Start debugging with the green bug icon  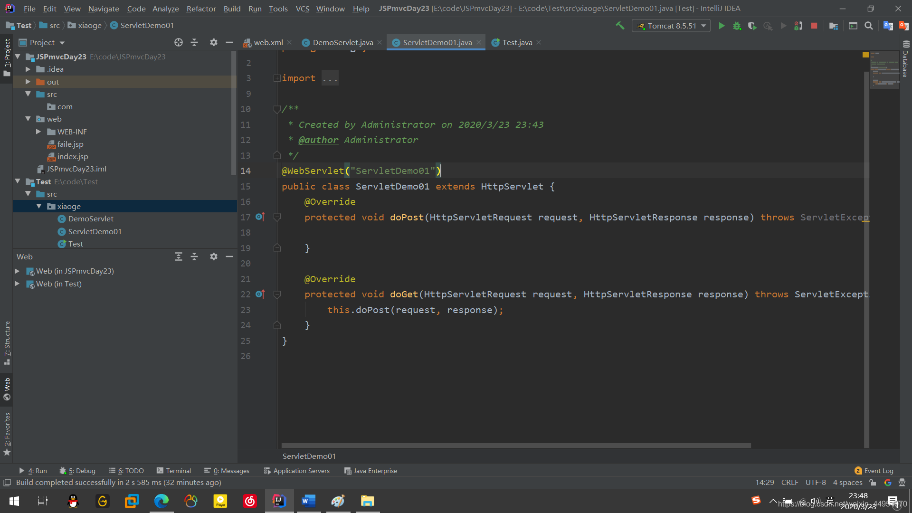click(737, 26)
